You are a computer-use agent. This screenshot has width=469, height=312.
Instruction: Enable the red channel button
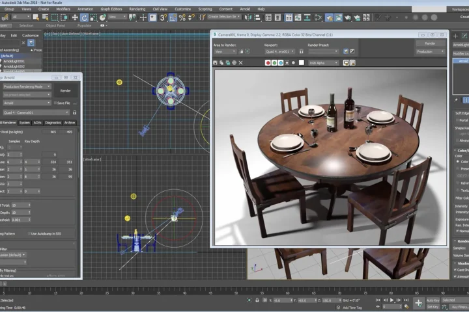click(x=268, y=62)
